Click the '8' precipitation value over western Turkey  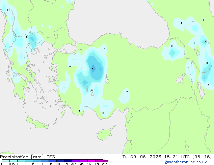(93, 68)
